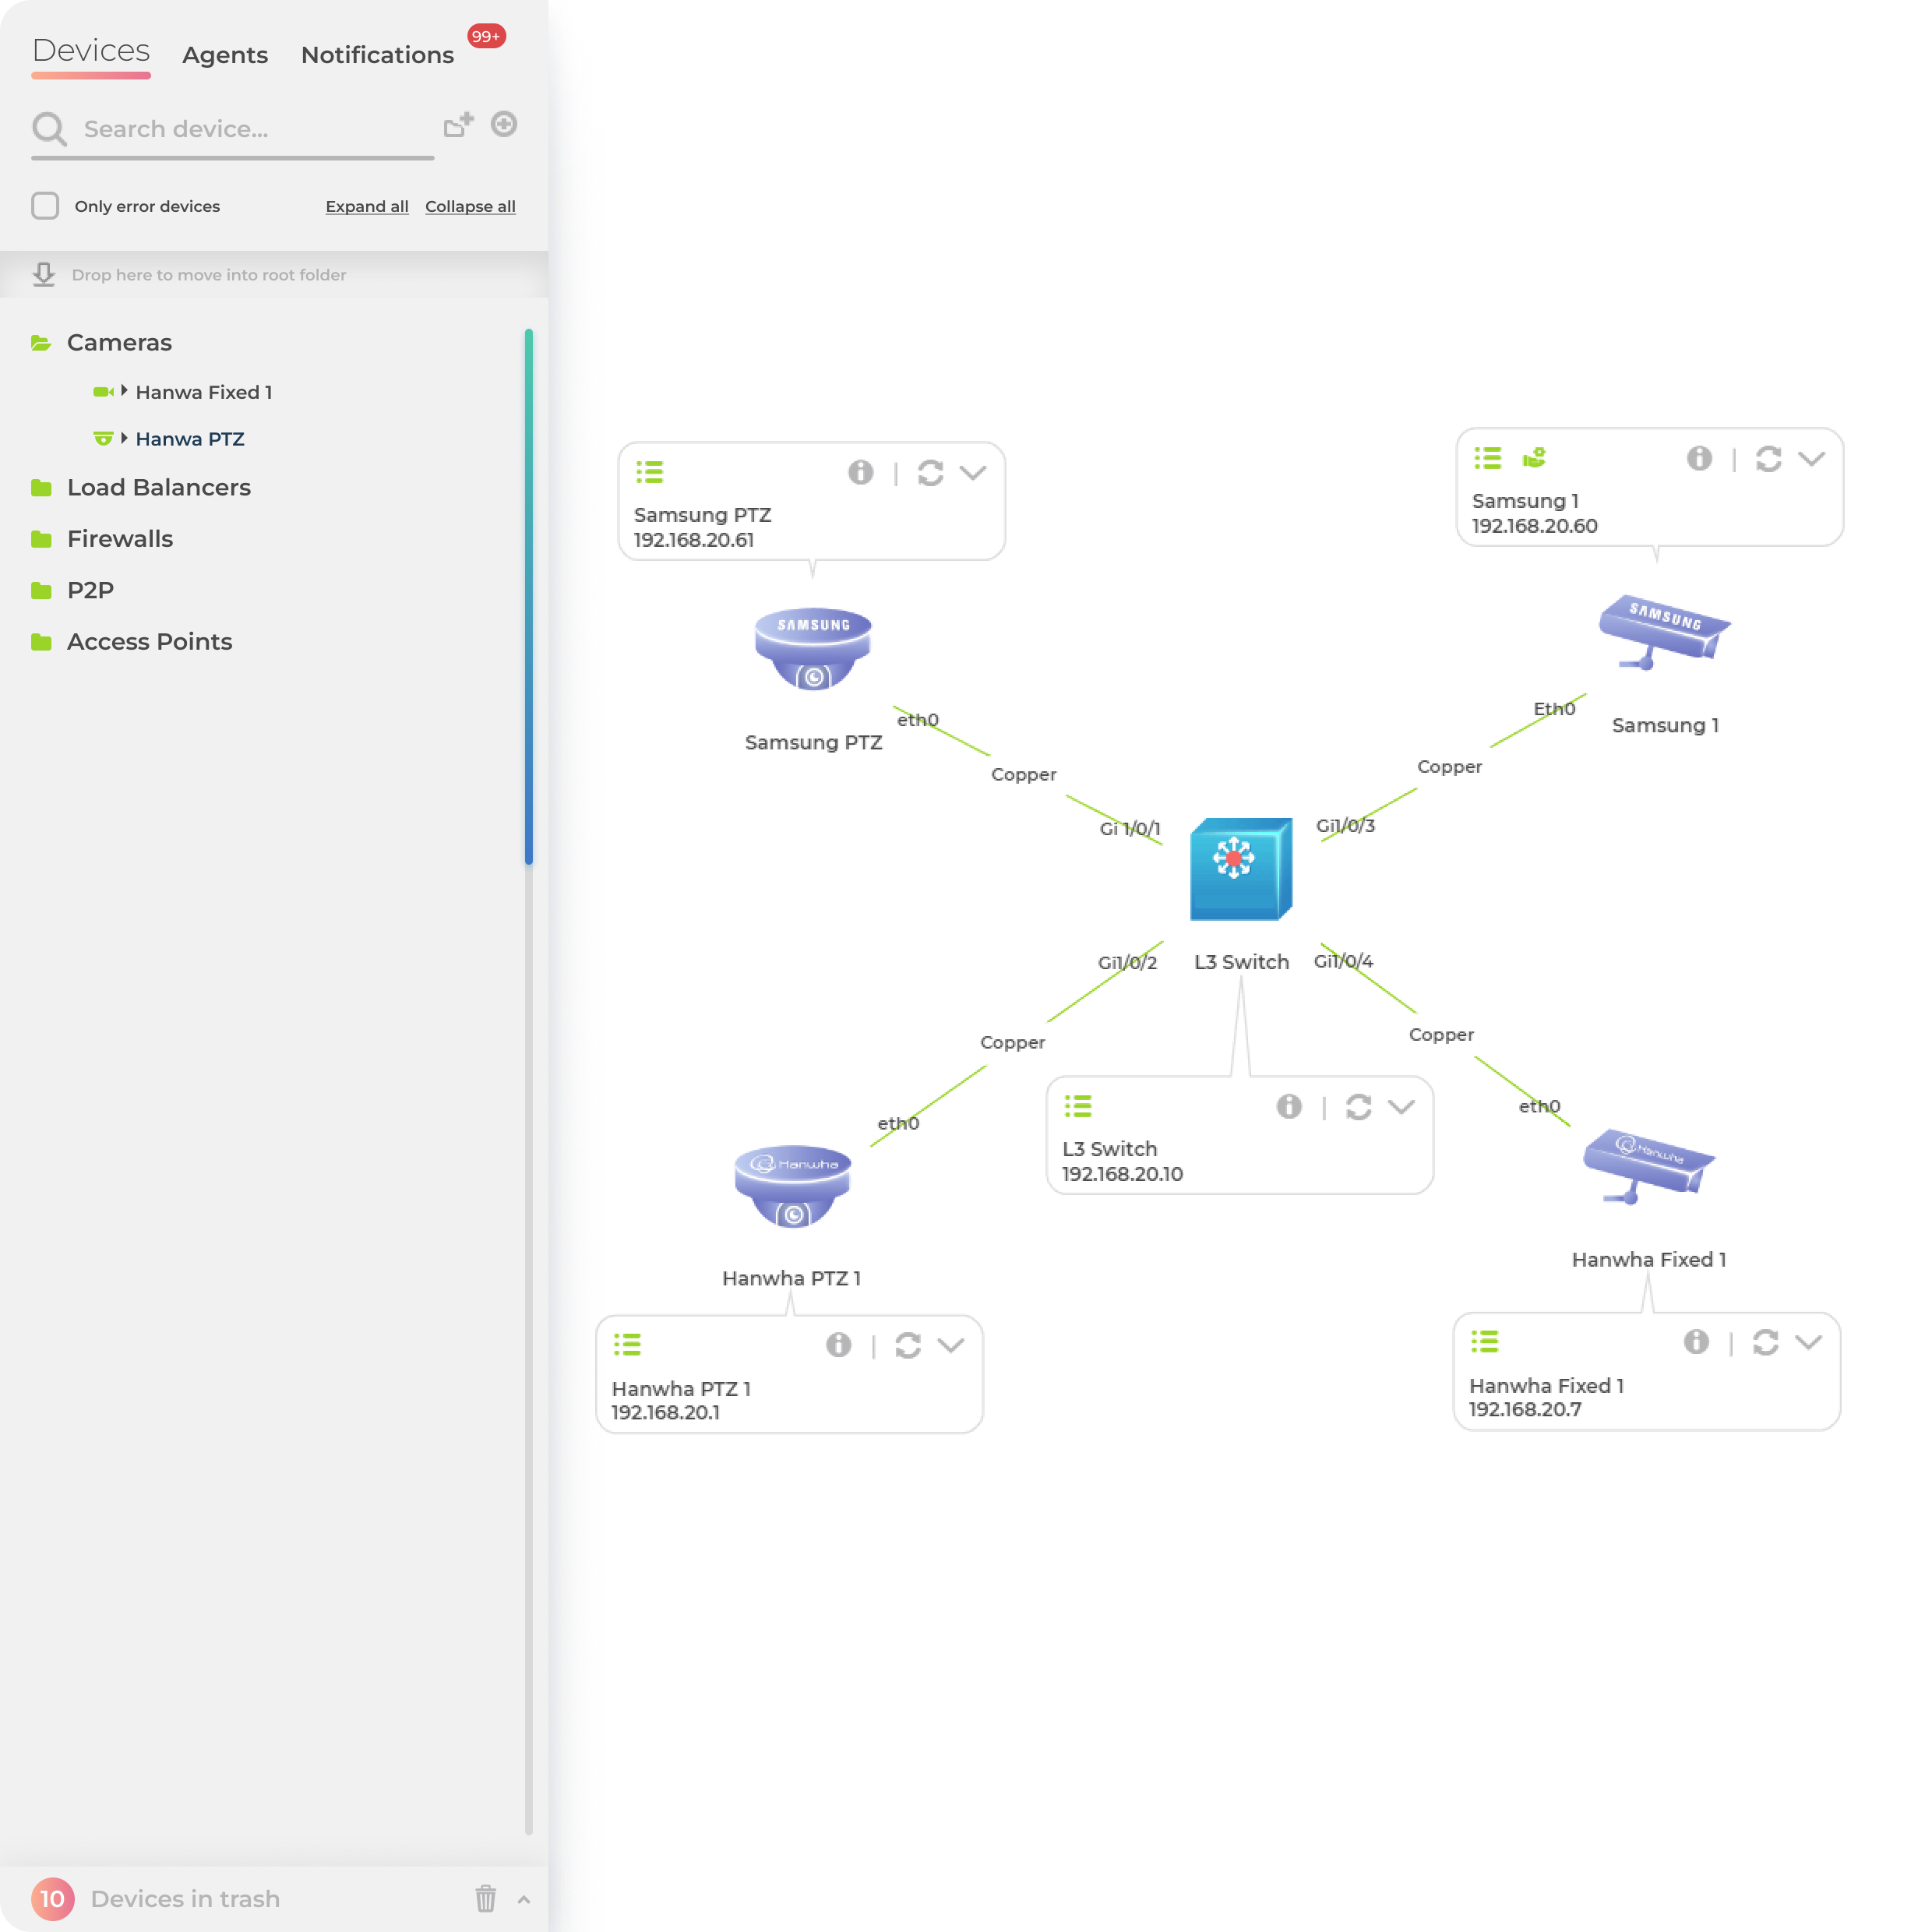The image size is (1932, 1932).
Task: Open list icon on Samsung 1 card
Action: coord(1488,458)
